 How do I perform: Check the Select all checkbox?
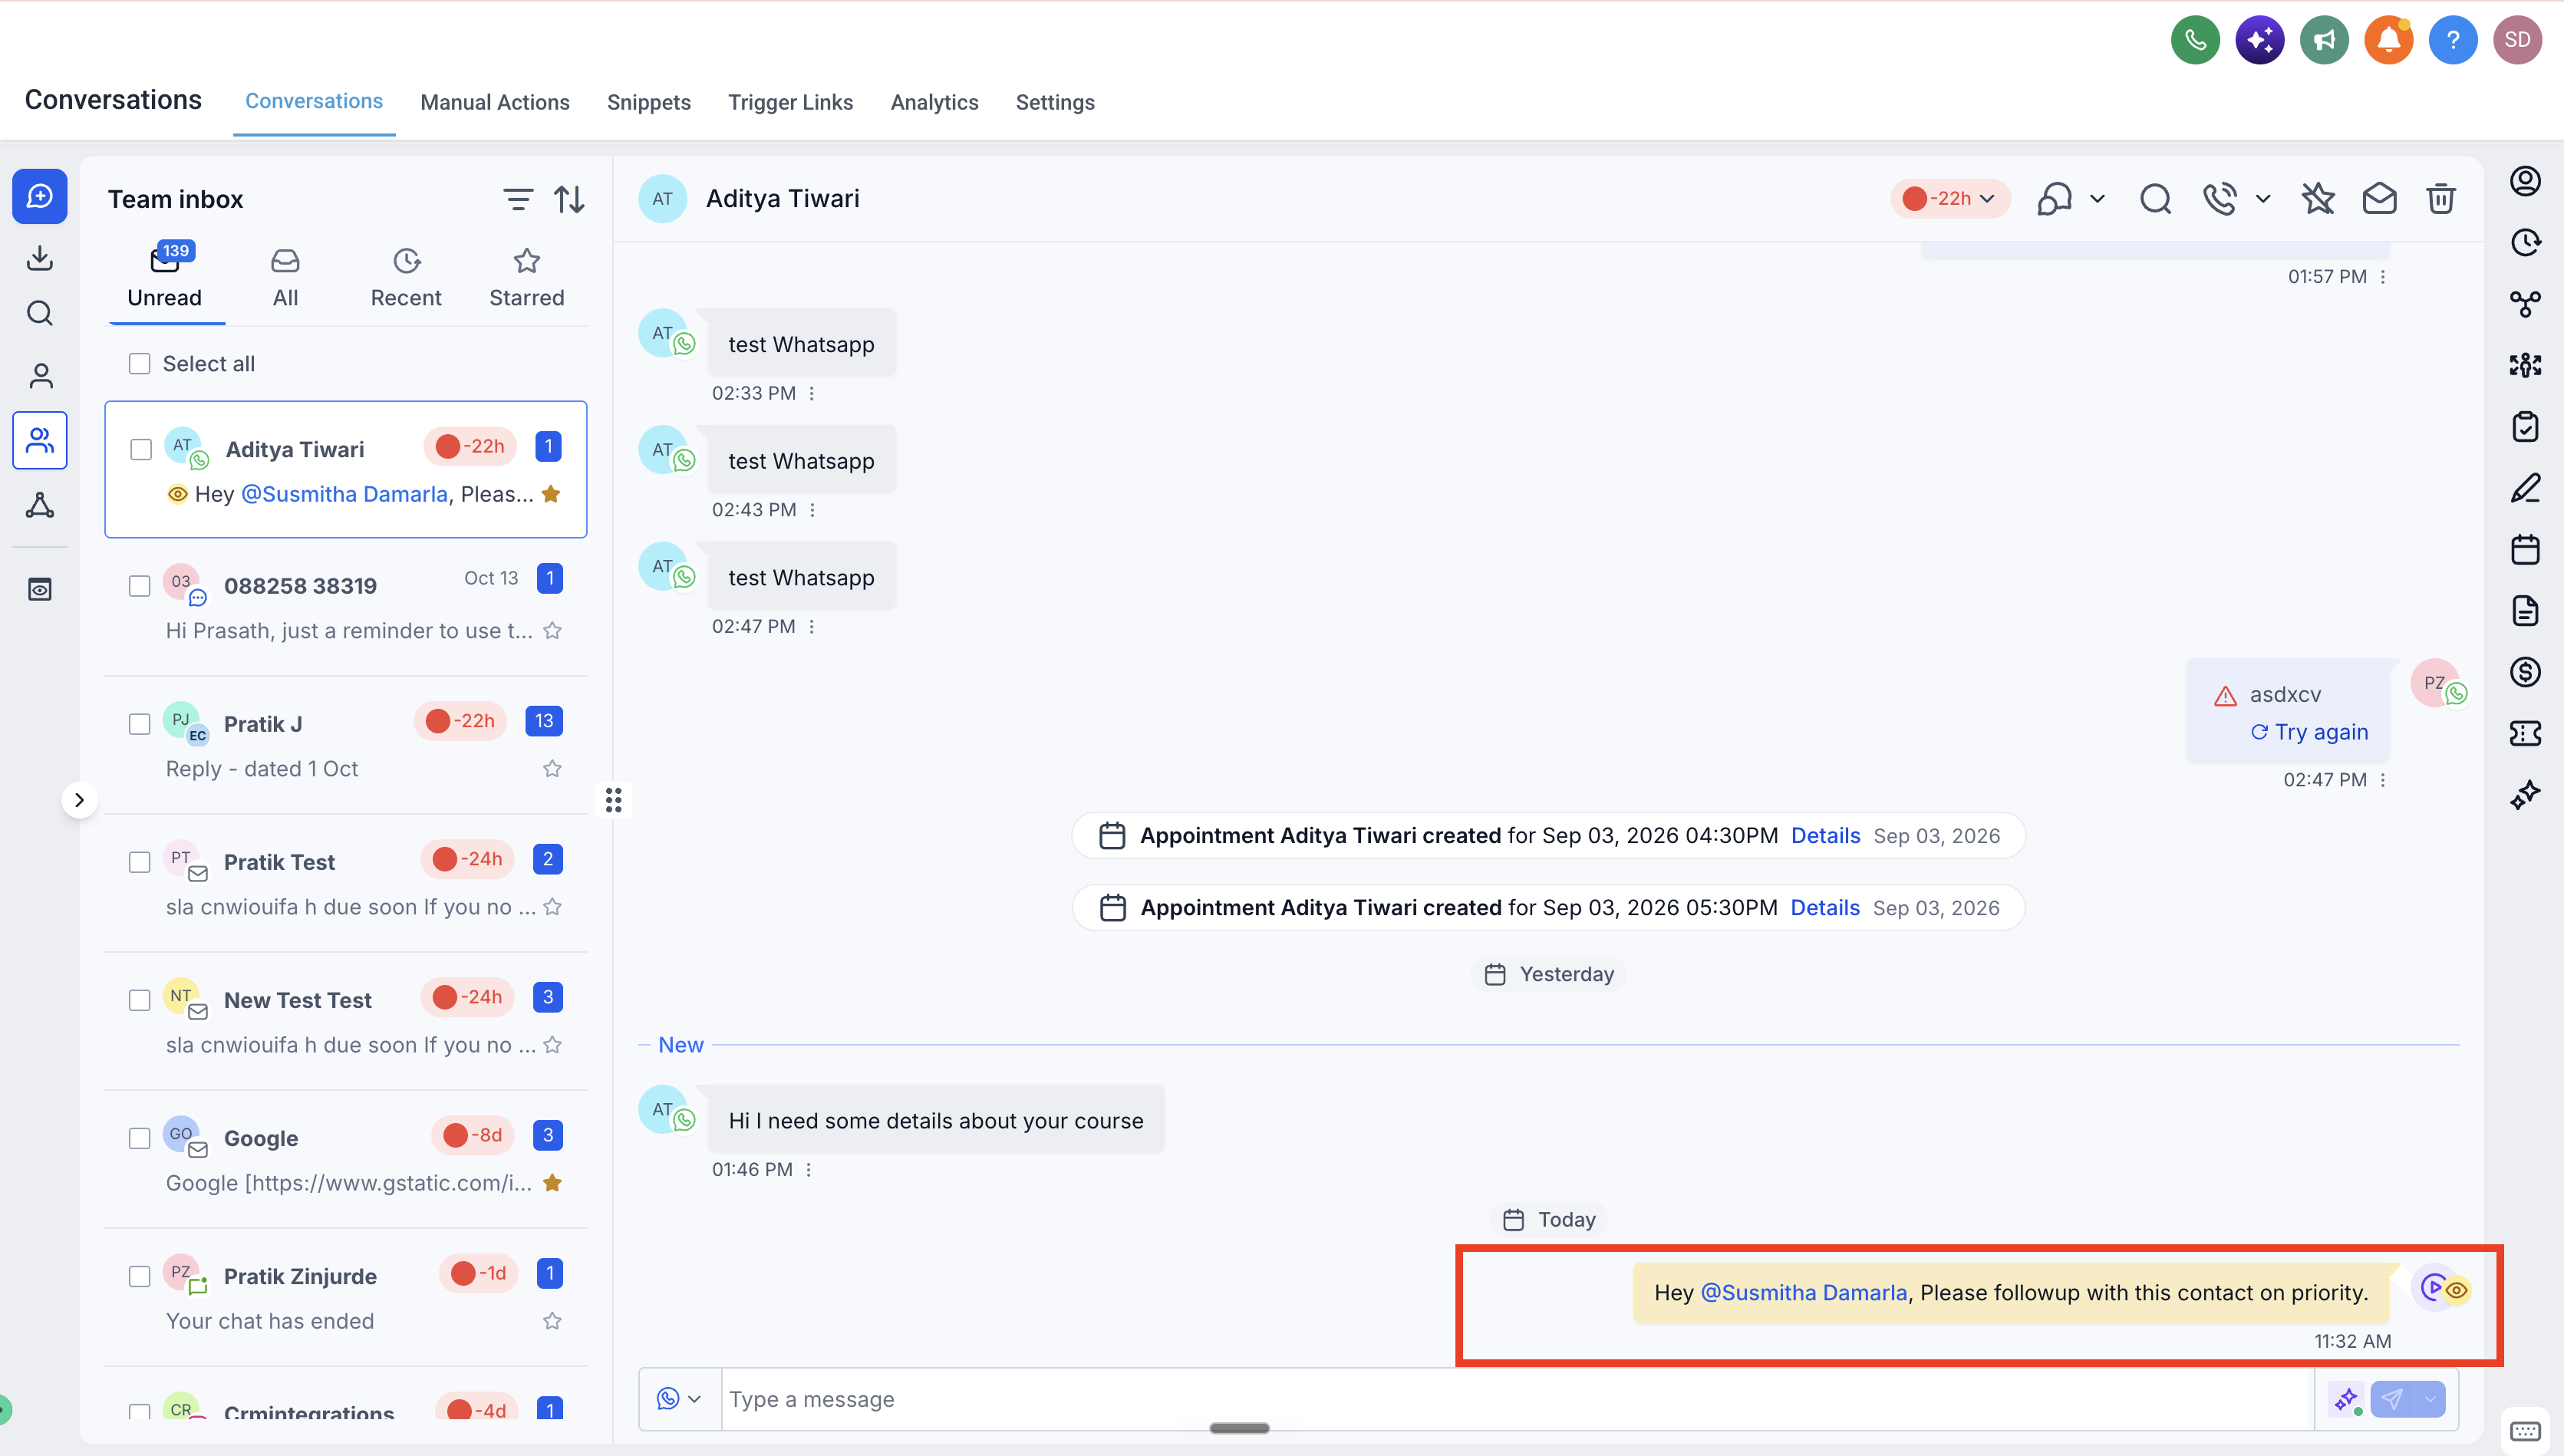click(139, 364)
